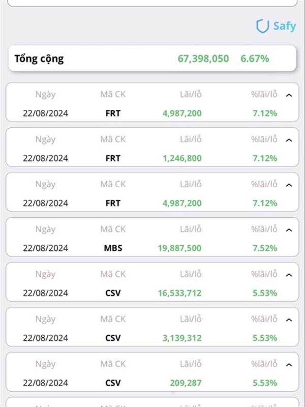Image resolution: width=305 pixels, height=407 pixels.
Task: Collapse the MBS row with its chevron
Action: (x=289, y=230)
